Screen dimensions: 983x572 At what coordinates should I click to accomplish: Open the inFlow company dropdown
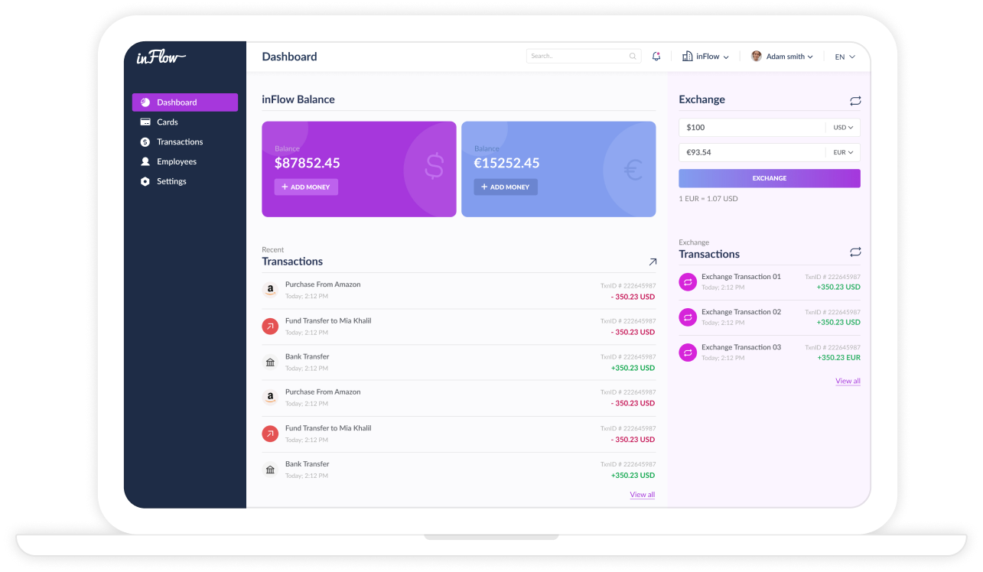705,57
